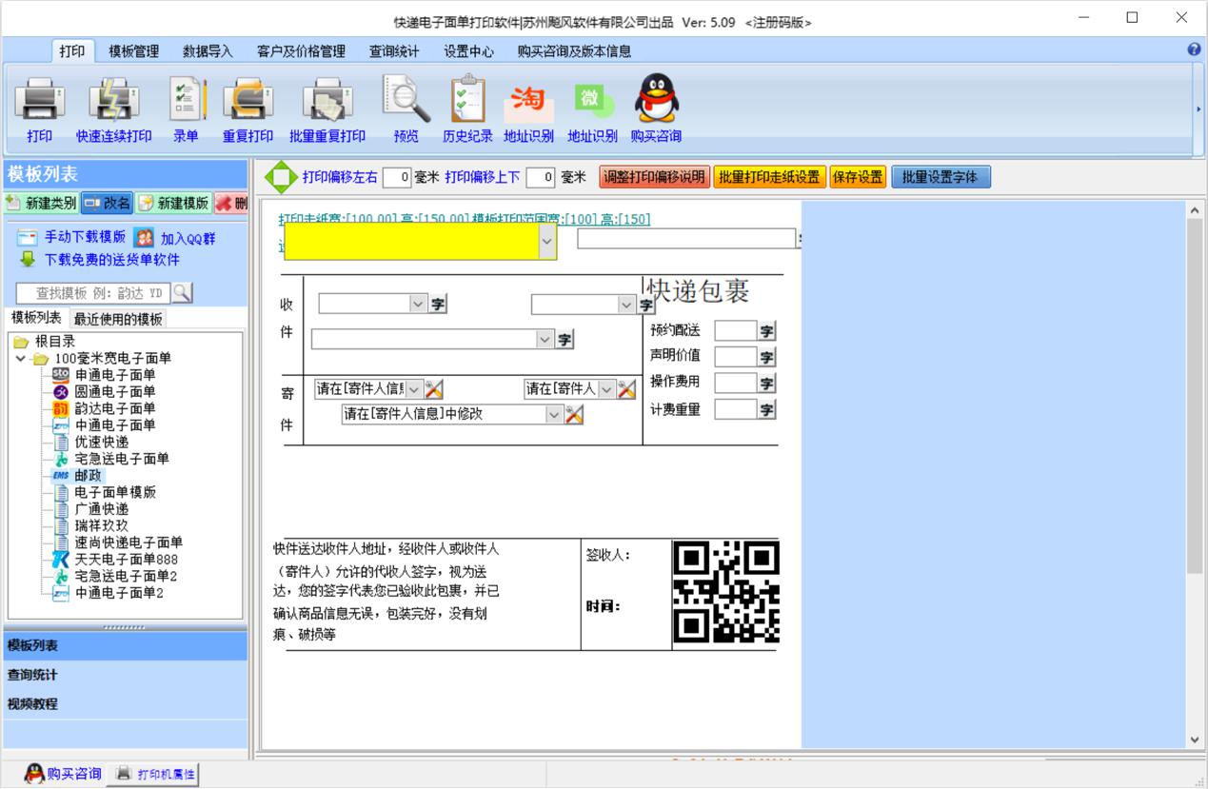Click the 保存设置 button

[857, 177]
